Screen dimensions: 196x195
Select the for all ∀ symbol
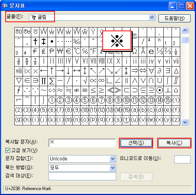click(x=151, y=71)
